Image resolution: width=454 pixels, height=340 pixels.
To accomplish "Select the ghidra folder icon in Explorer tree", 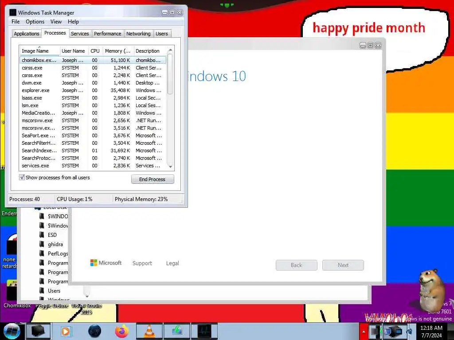I will (42, 244).
